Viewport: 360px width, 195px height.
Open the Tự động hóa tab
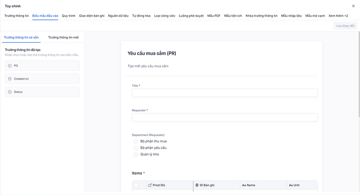click(x=141, y=16)
